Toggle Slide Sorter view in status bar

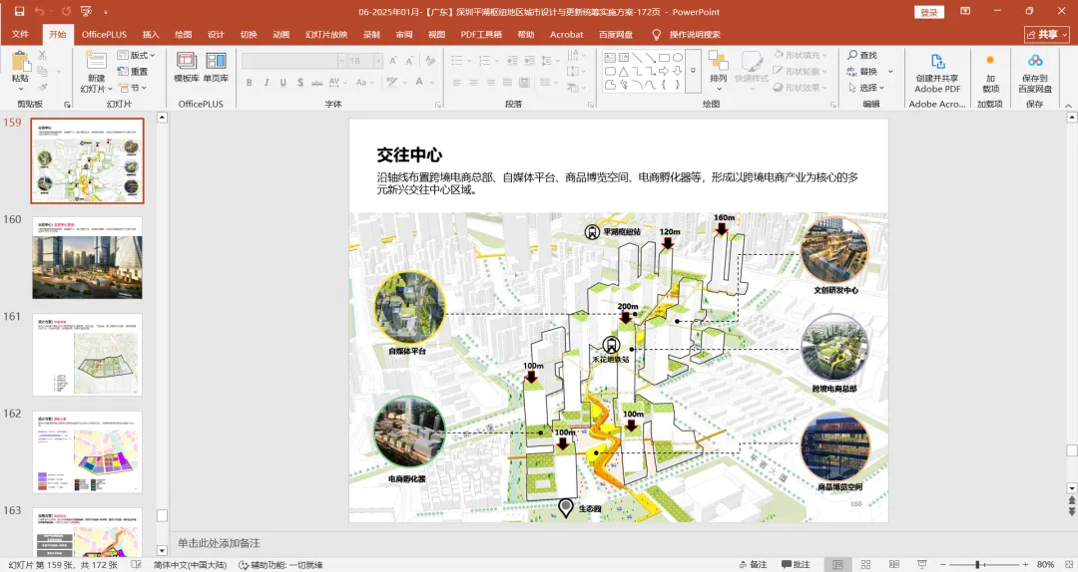(866, 564)
